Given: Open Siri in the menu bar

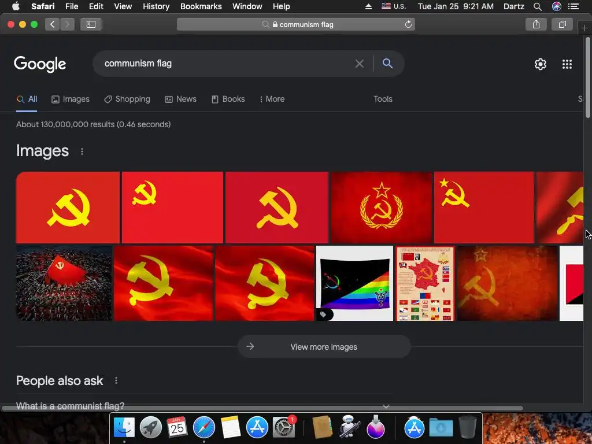Looking at the screenshot, I should tap(557, 6).
